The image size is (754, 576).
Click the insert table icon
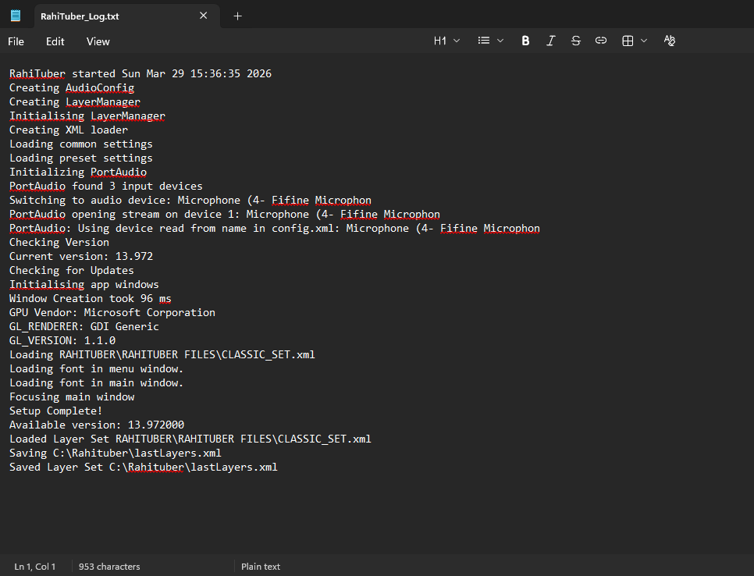628,41
